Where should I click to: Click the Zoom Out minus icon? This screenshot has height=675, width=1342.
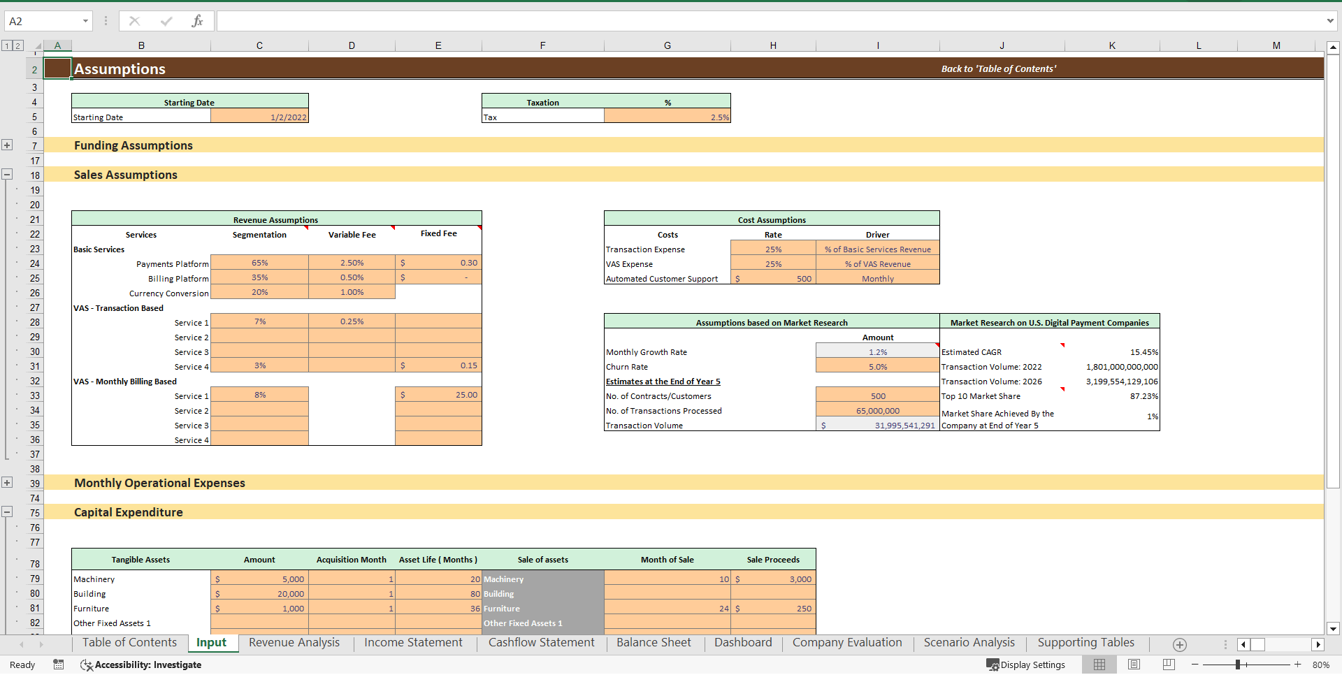(1195, 665)
